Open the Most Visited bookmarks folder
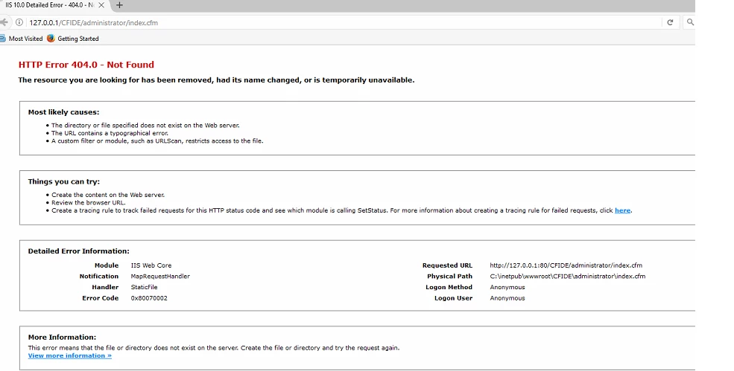The height and width of the screenshot is (371, 734). coord(22,39)
